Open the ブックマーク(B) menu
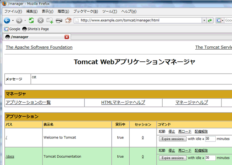This screenshot has width=232, height=165. [x=85, y=12]
